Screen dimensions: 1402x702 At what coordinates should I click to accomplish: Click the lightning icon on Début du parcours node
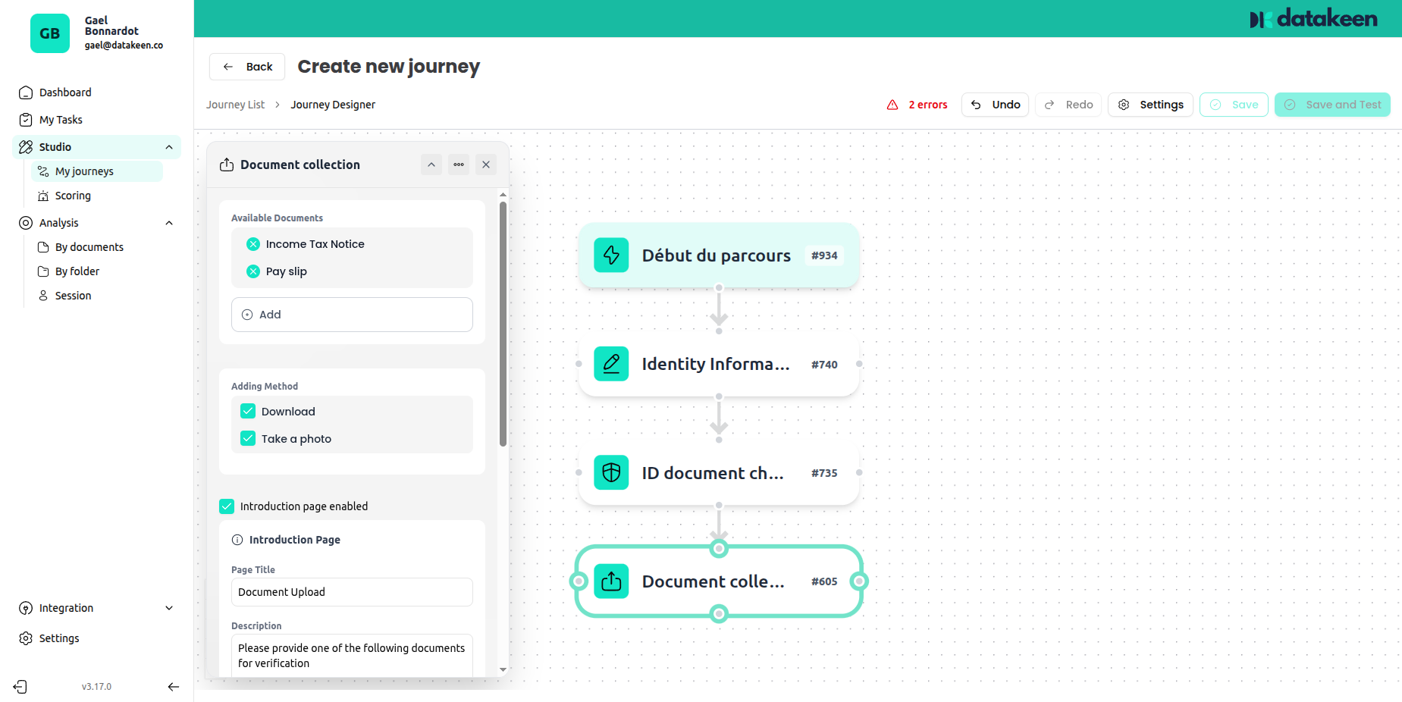pos(611,255)
